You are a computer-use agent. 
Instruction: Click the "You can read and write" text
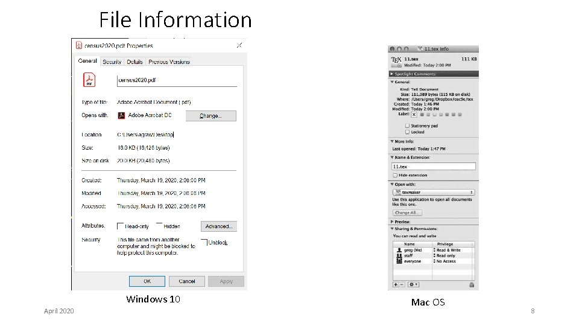(414, 236)
